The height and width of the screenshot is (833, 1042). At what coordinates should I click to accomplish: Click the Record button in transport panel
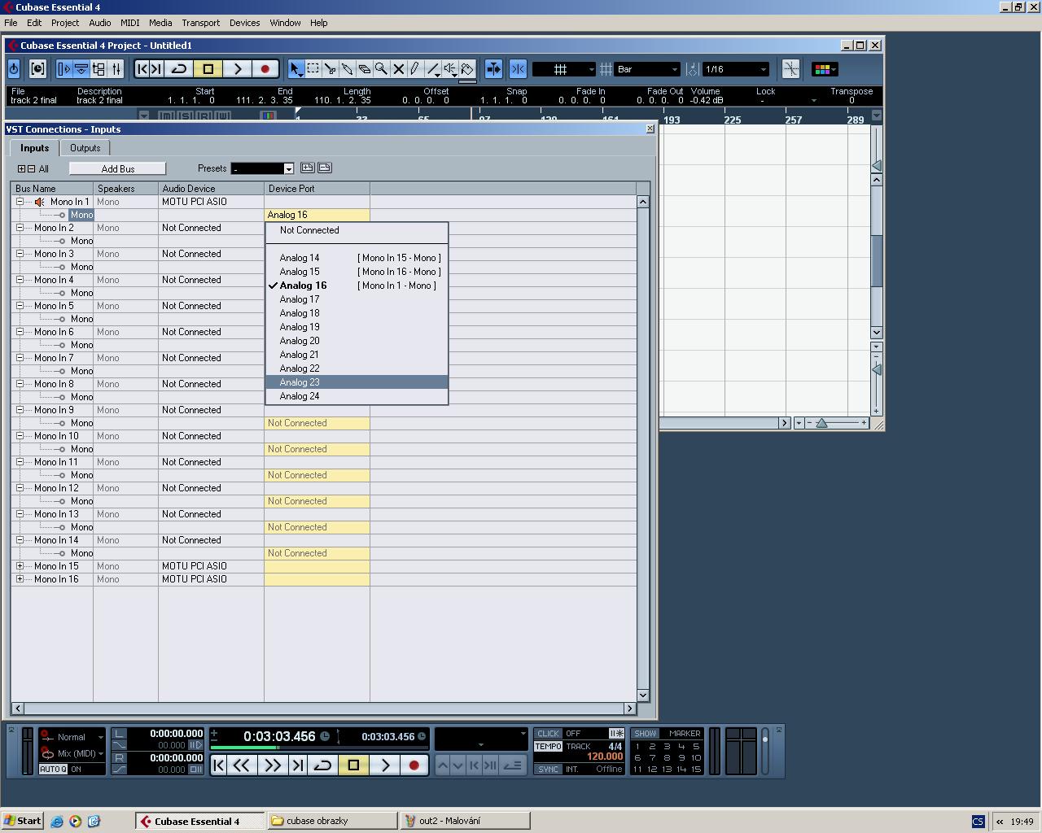[414, 765]
